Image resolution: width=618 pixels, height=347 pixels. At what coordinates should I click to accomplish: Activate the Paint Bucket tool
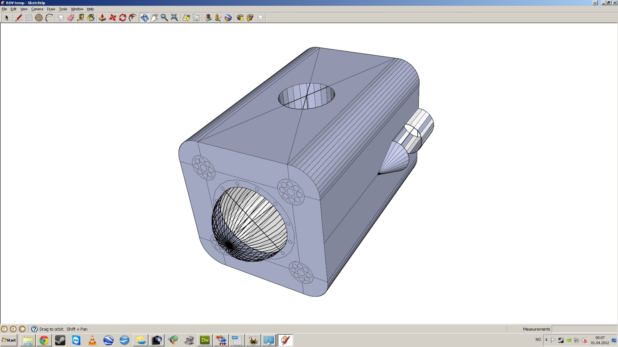(x=91, y=18)
